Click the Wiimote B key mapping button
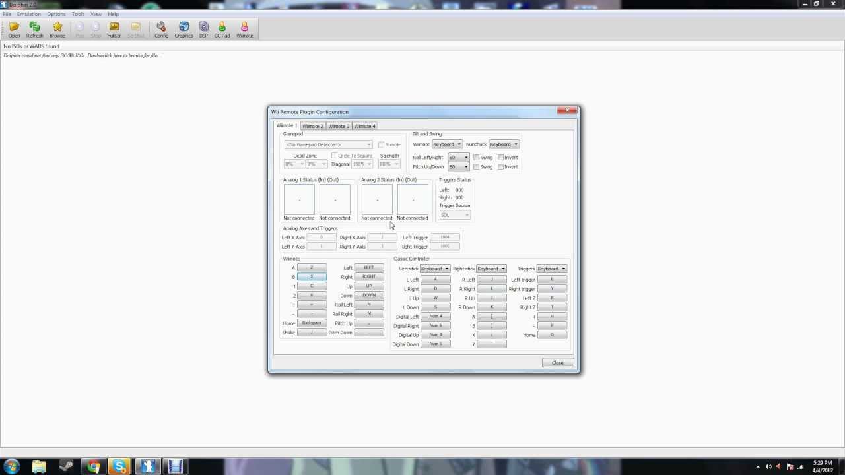 [x=312, y=277]
